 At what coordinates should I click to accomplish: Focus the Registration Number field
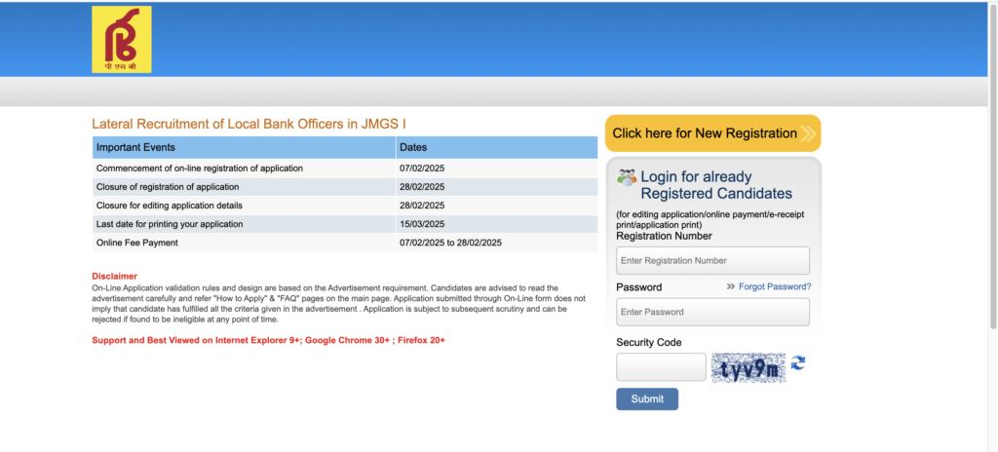(x=712, y=260)
